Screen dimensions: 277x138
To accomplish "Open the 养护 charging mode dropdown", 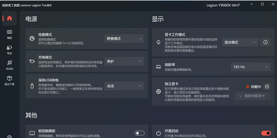I will (124, 61).
